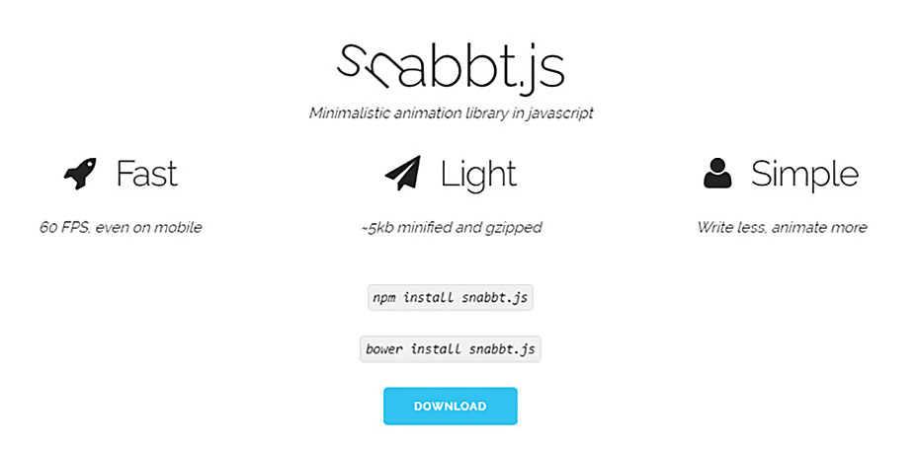Click the 'Write less, animate more' text
This screenshot has height=449, width=917.
782,228
